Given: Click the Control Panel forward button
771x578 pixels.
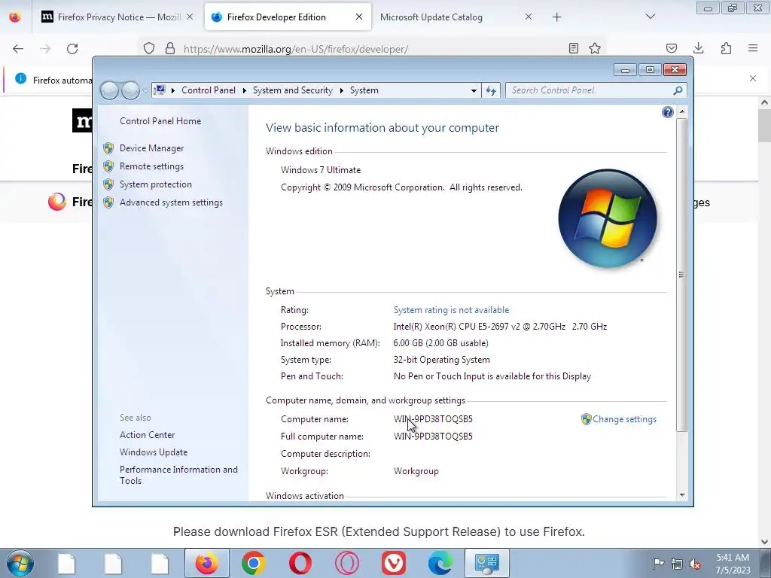Looking at the screenshot, I should [x=130, y=90].
